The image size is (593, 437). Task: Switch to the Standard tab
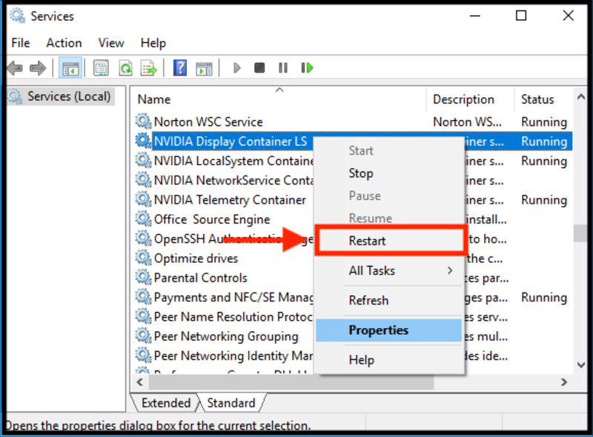coord(231,403)
